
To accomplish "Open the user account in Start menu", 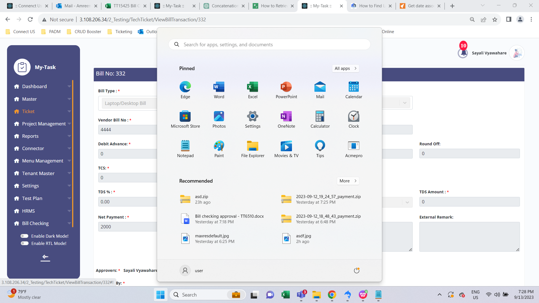I will tap(191, 270).
